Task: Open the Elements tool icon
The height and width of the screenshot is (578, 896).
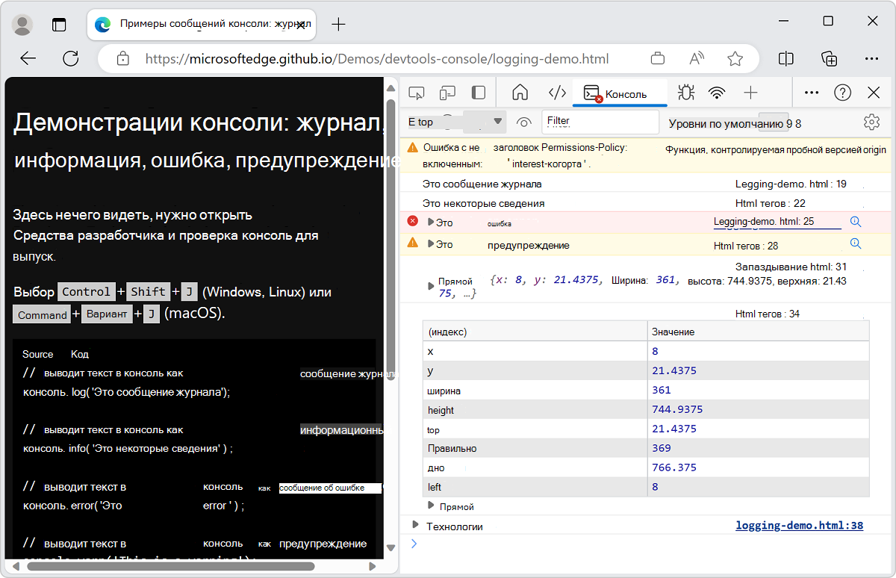Action: pos(557,93)
